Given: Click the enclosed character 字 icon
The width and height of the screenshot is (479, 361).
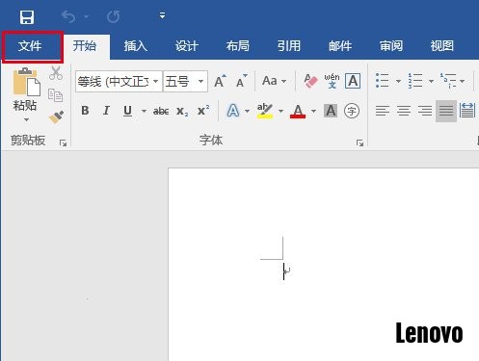Looking at the screenshot, I should [x=352, y=111].
